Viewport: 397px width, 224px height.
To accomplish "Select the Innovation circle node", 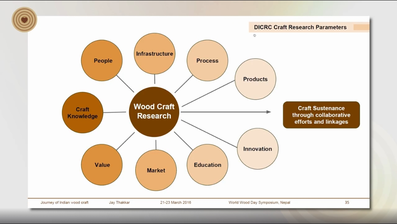I will [258, 149].
